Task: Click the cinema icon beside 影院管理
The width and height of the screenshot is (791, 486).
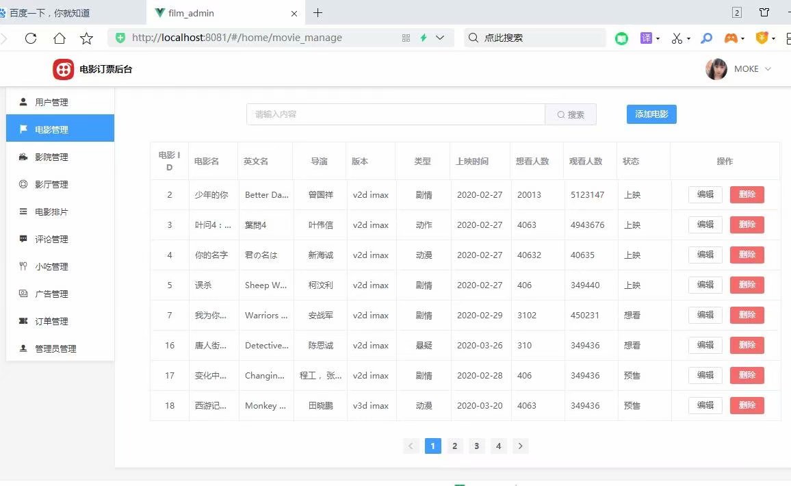Action: pos(23,157)
